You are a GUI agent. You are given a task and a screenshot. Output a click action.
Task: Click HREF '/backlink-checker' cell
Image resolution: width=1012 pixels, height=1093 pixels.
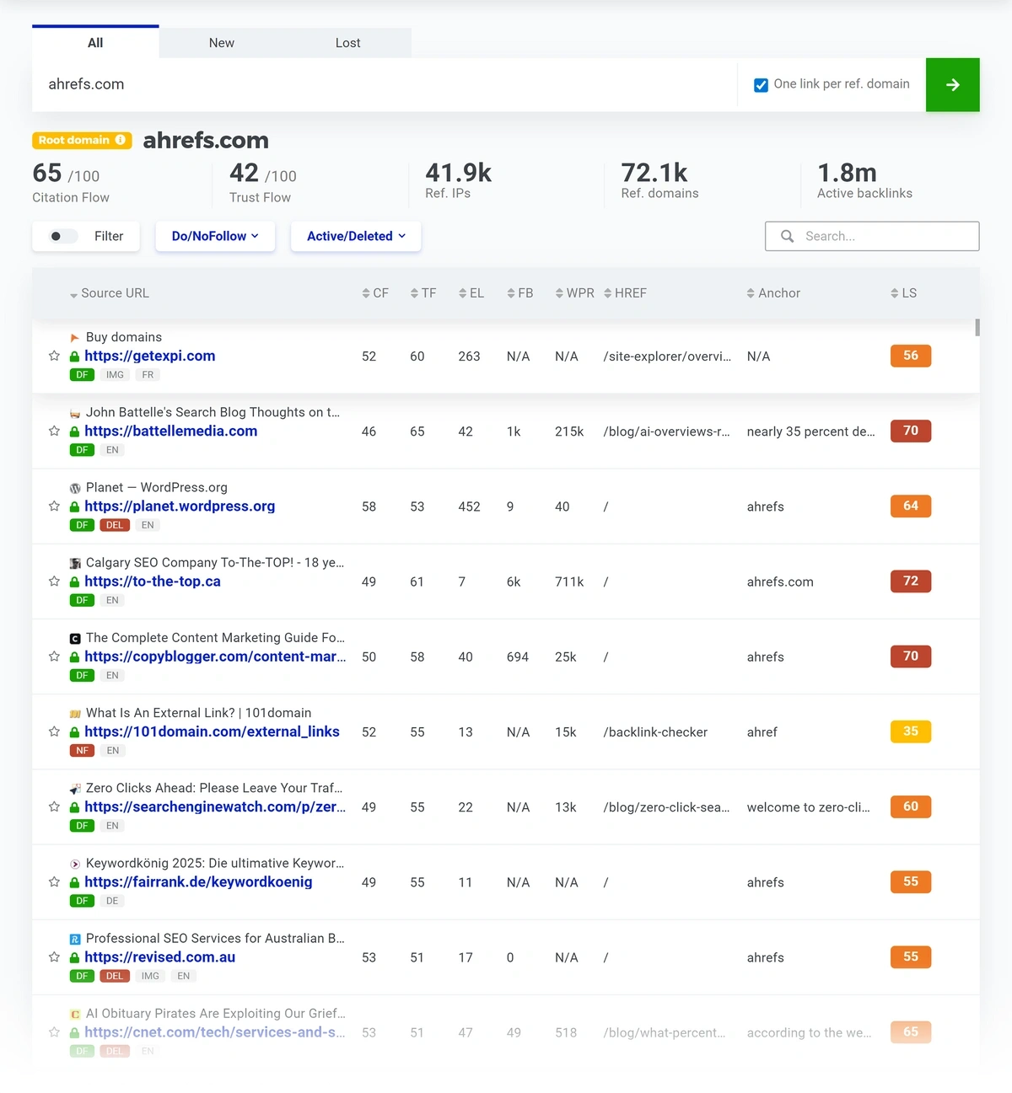point(655,731)
